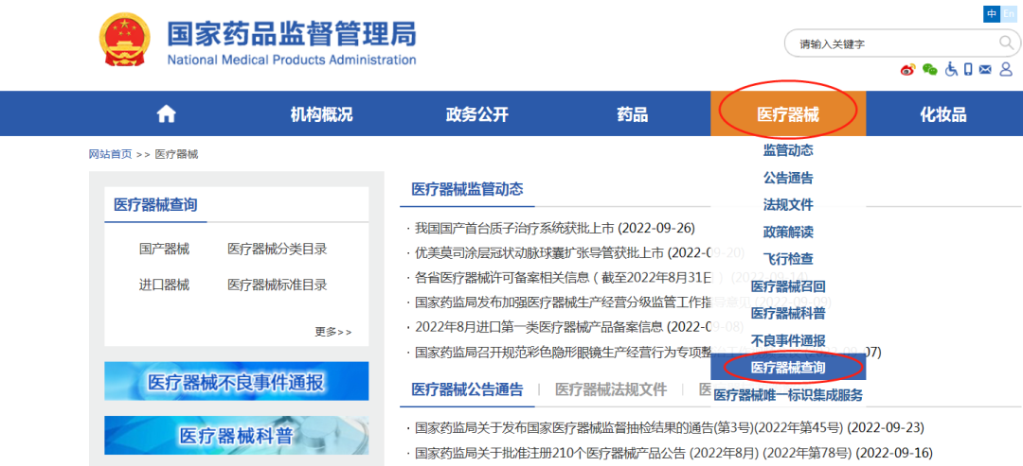Open the user account icon
This screenshot has height=466, width=1023.
pyautogui.click(x=1005, y=68)
